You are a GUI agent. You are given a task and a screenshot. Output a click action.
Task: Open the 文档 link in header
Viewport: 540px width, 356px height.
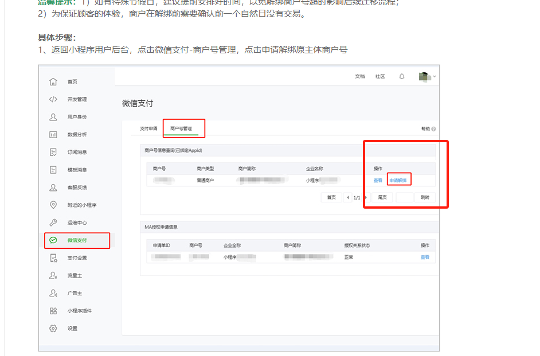pyautogui.click(x=360, y=76)
